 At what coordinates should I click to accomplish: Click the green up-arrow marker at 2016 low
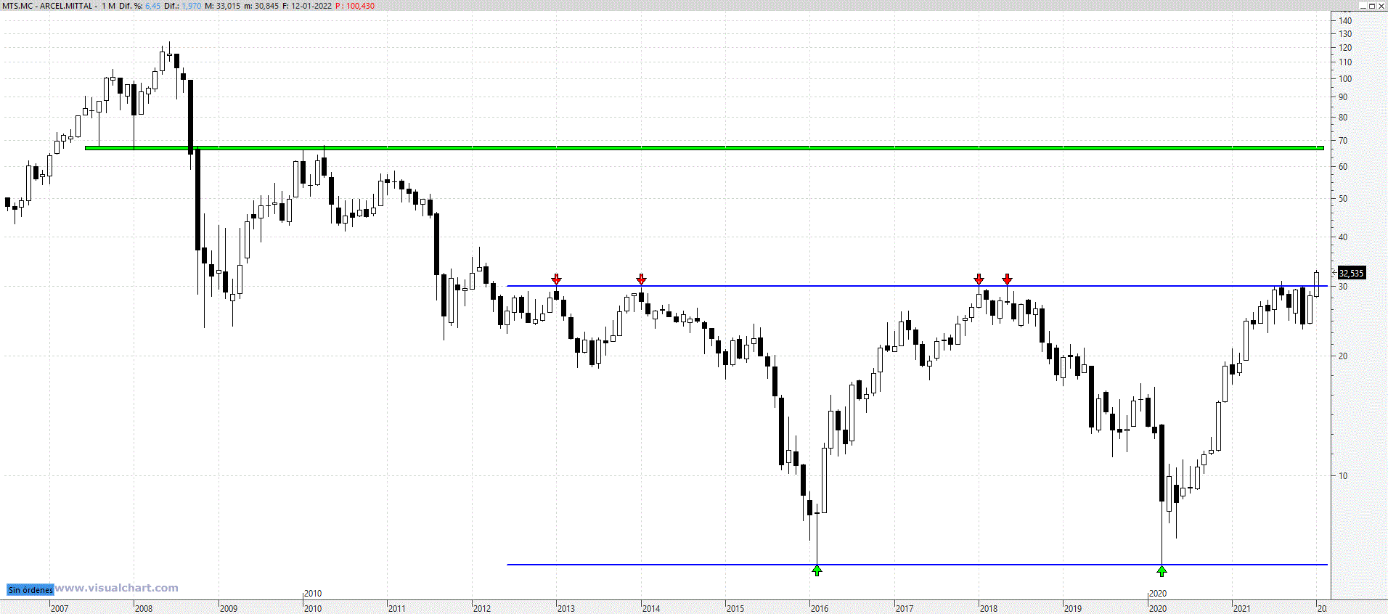click(x=817, y=571)
